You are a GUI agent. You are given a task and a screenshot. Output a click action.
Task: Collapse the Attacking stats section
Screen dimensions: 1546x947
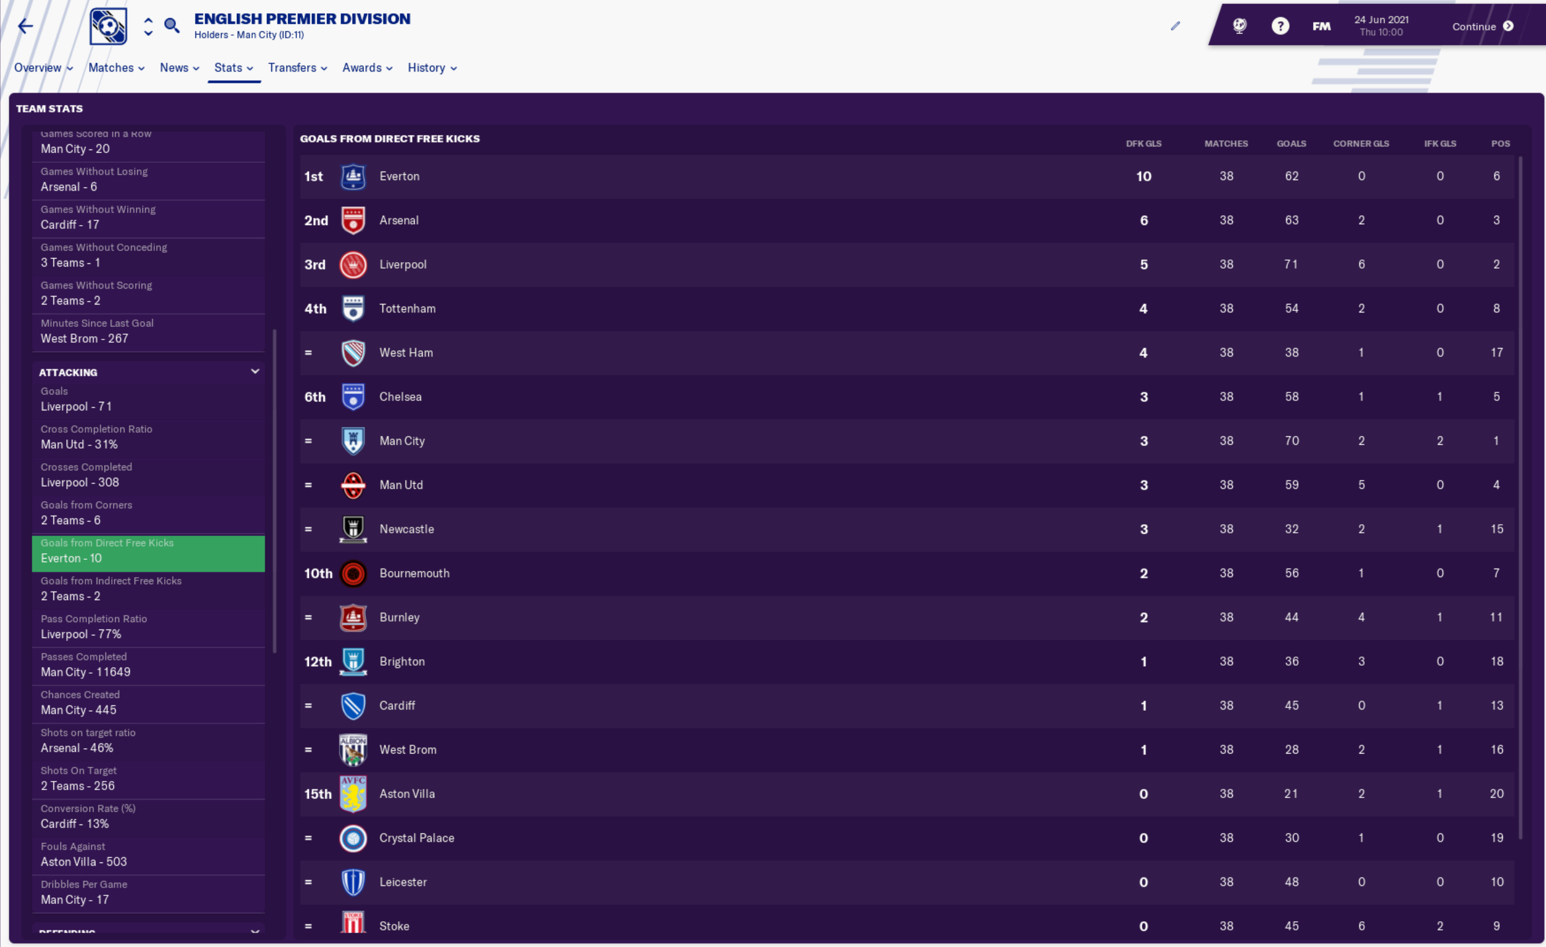pos(255,372)
